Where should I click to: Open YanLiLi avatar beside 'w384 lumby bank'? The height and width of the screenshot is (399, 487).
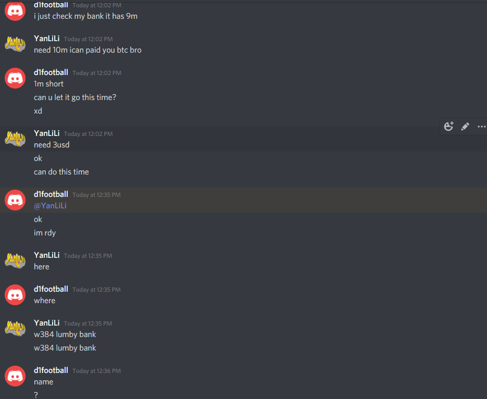pyautogui.click(x=15, y=329)
